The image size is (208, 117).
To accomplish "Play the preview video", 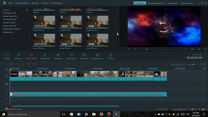I will point(135,49).
